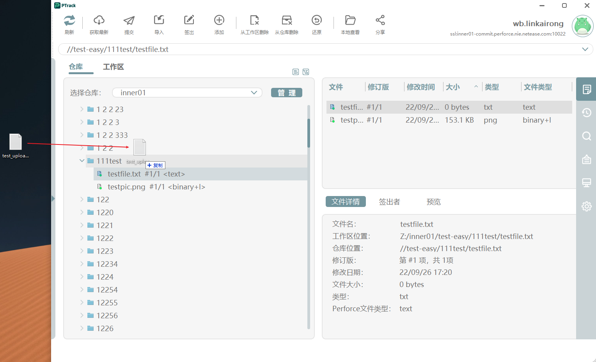Expand folder 1220
Image resolution: width=596 pixels, height=362 pixels.
pos(82,212)
